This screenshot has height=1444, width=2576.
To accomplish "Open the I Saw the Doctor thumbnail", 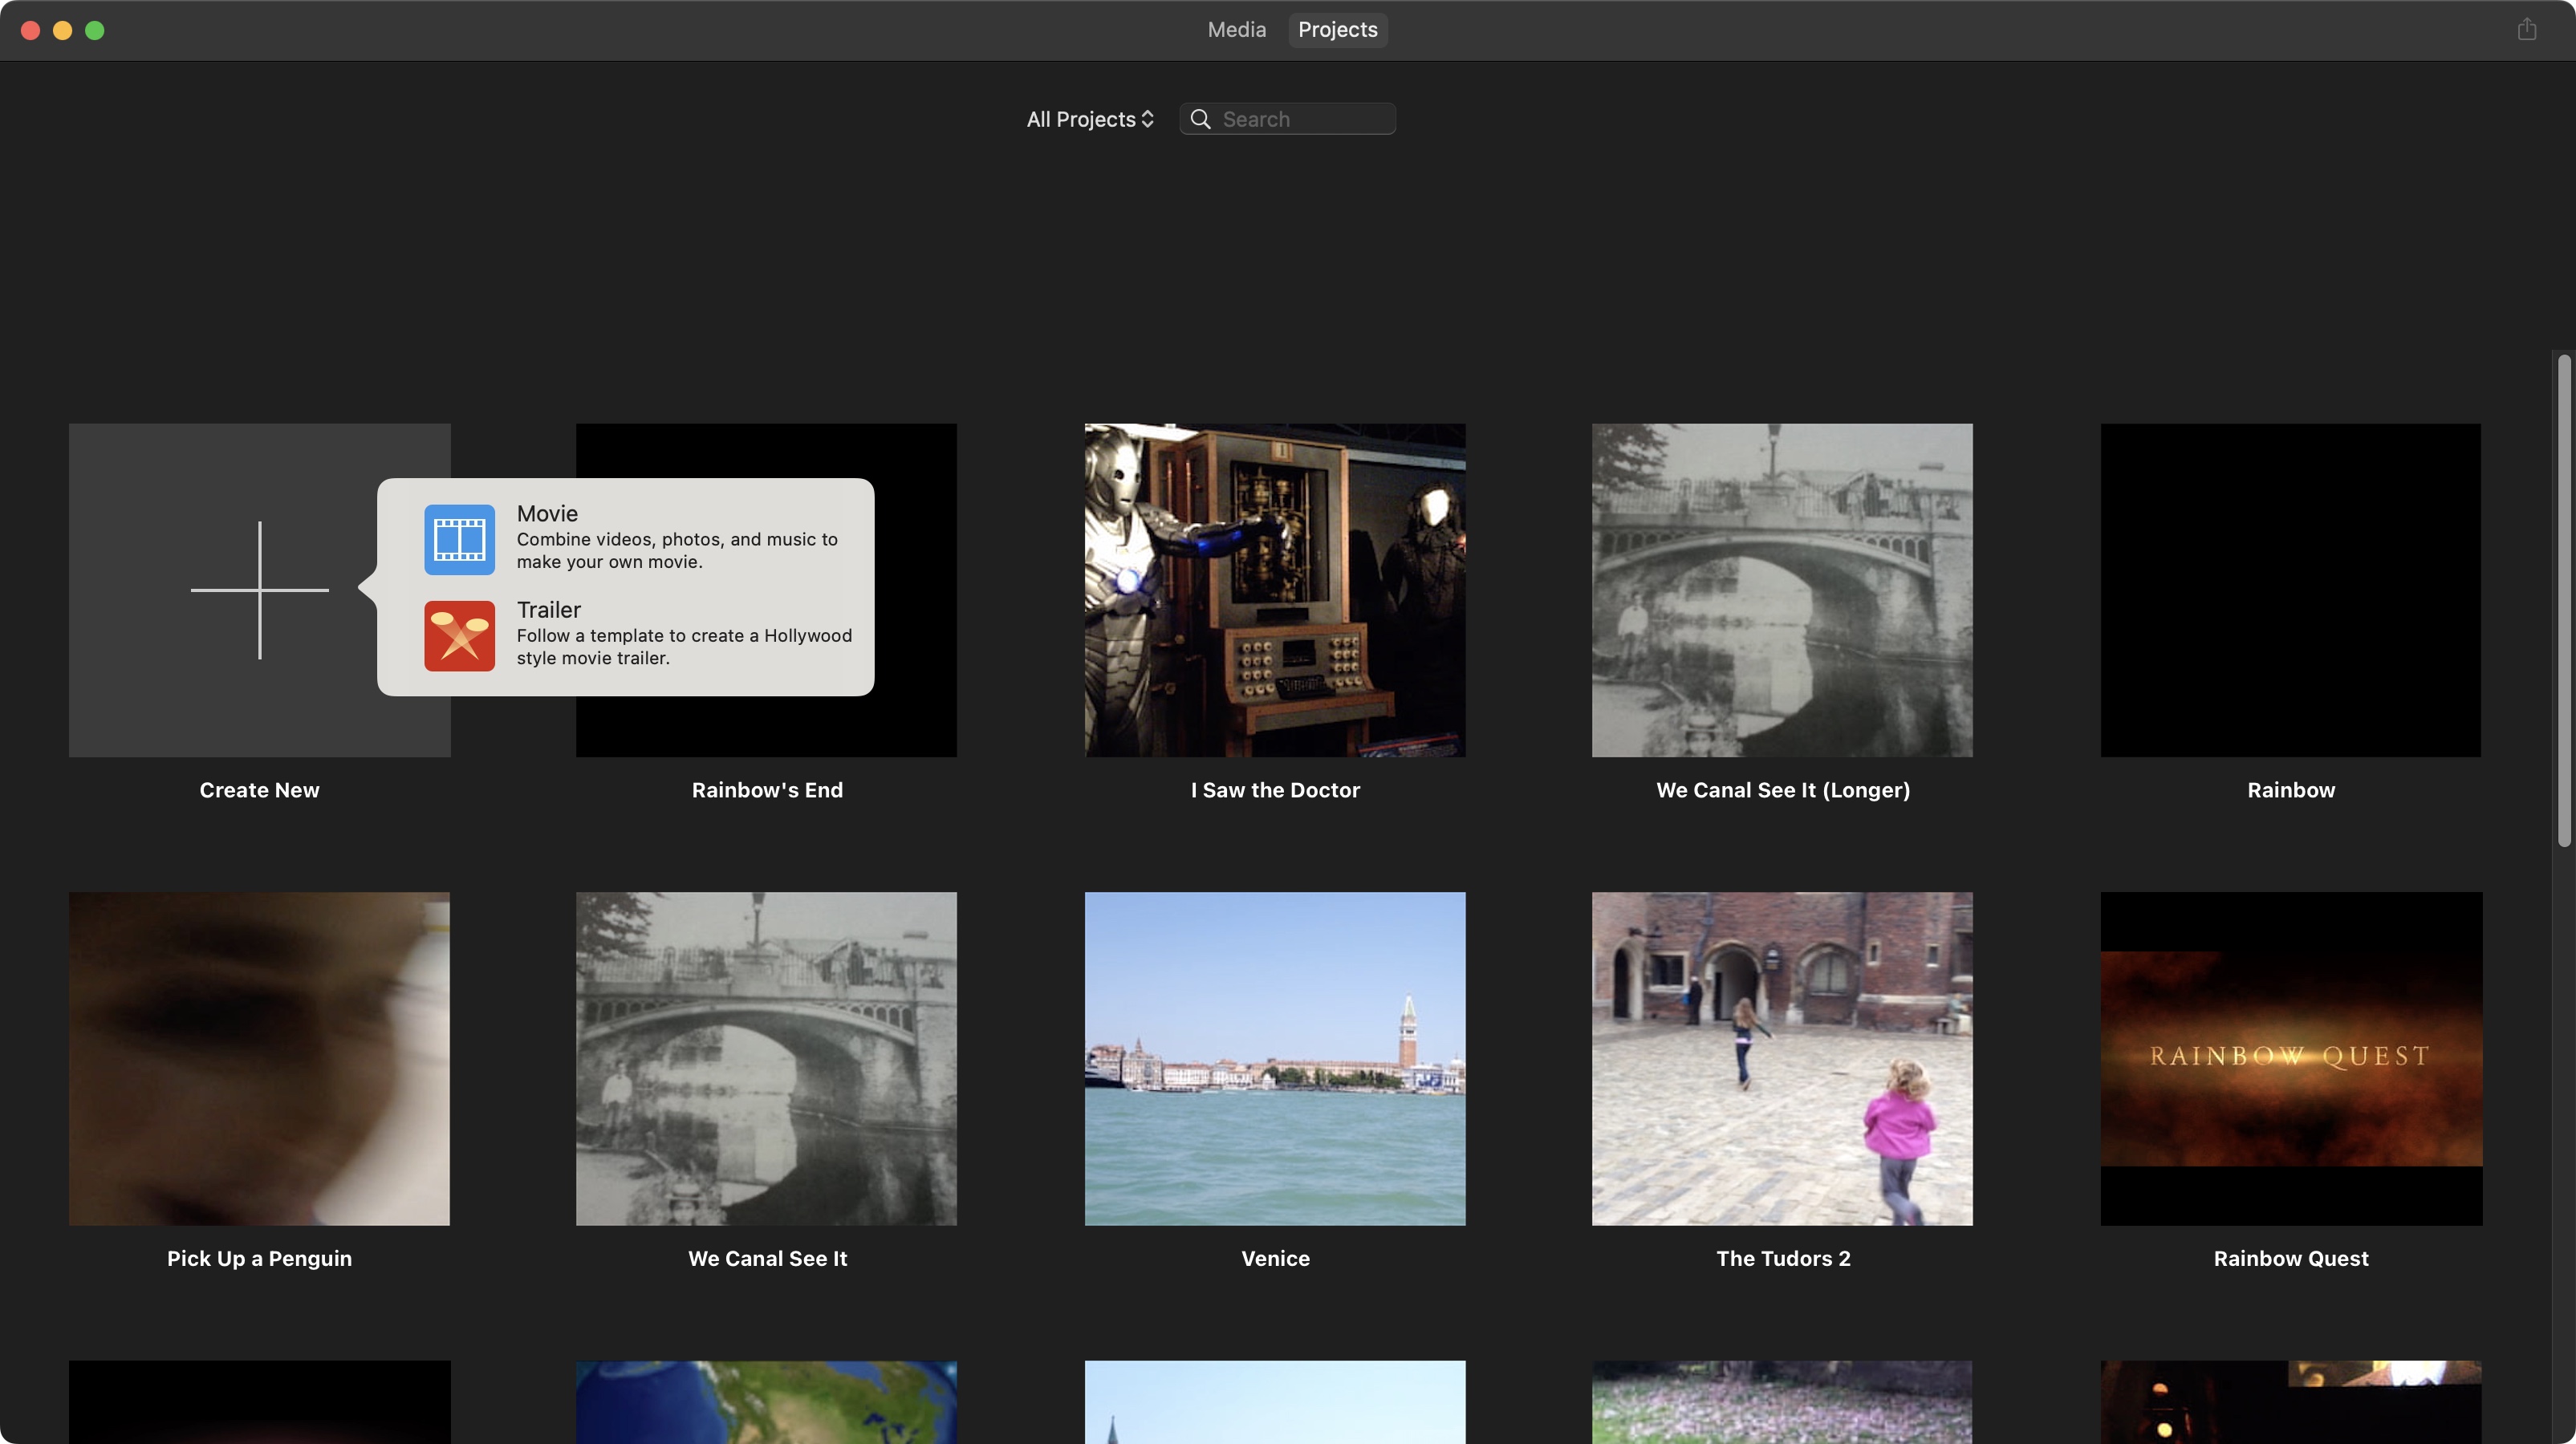I will coord(1275,589).
